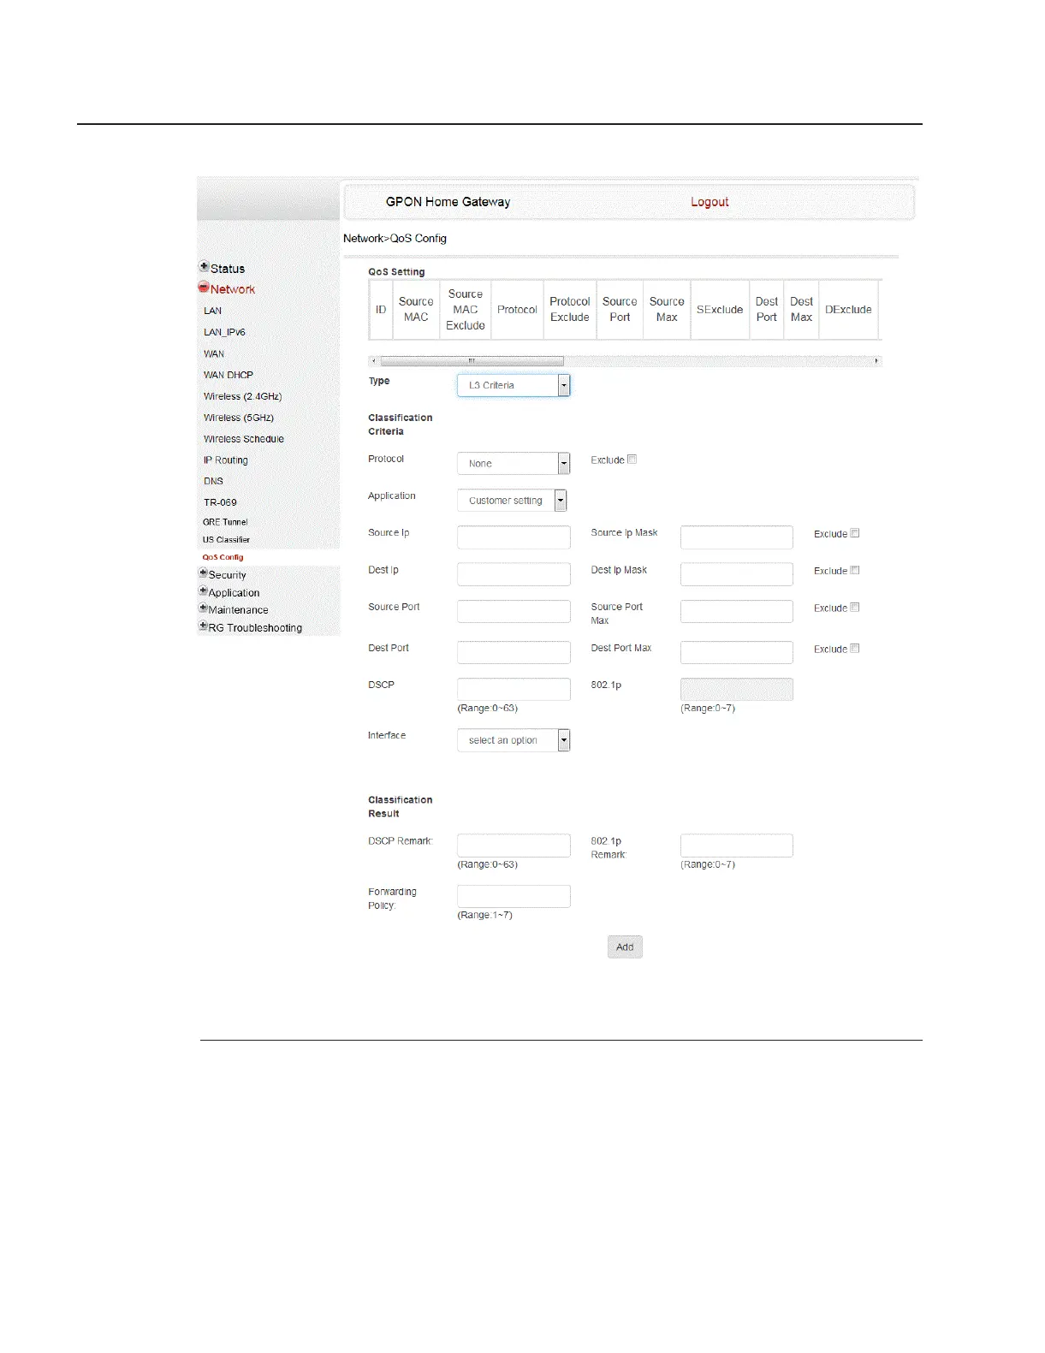Image resolution: width=1045 pixels, height=1353 pixels.
Task: Go to the WAN page
Action: click(x=214, y=353)
